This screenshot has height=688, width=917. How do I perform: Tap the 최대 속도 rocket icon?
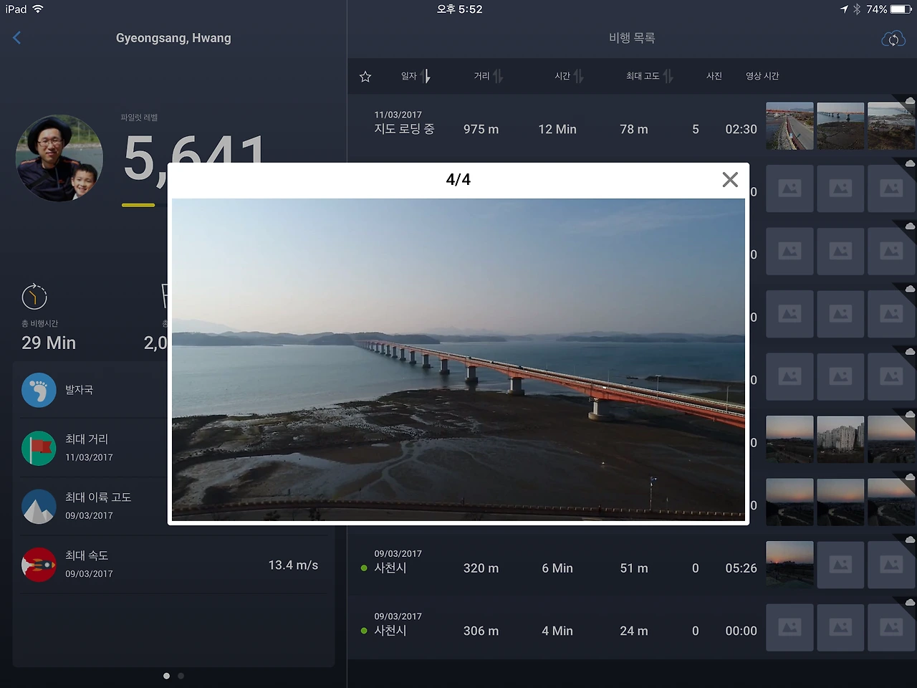(x=39, y=565)
